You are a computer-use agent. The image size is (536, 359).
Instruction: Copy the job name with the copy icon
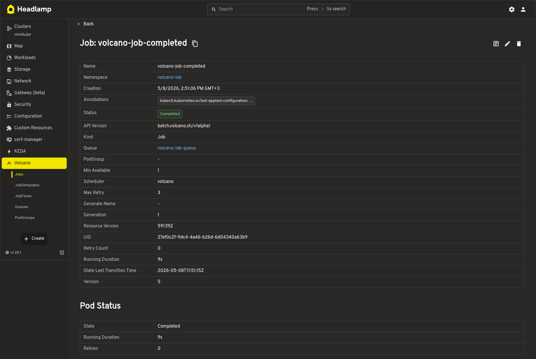[195, 44]
